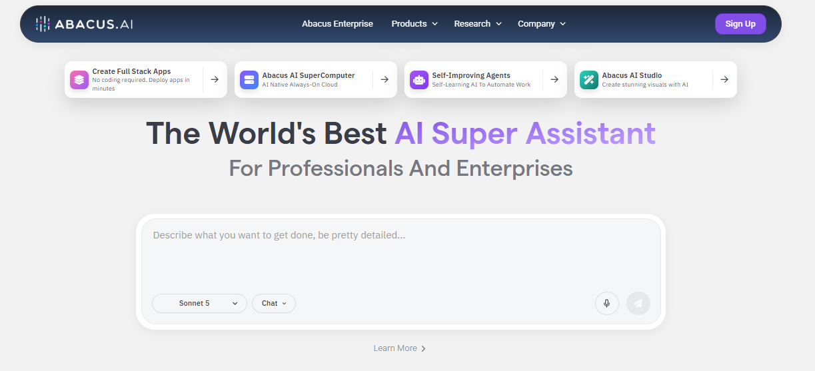Click 'AI Native Always-On Cloud' subtitle
Viewport: 815px width, 371px height.
(x=300, y=85)
